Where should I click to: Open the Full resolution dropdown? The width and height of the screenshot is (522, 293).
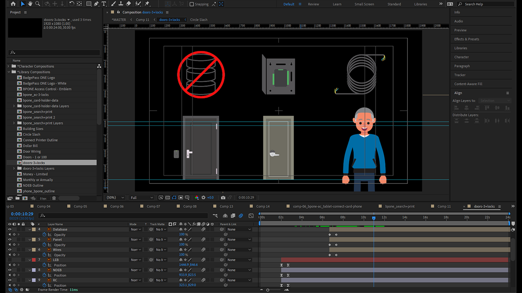(x=142, y=197)
